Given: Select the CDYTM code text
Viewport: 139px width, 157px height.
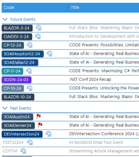Looking at the screenshot, I should pyautogui.click(x=10, y=151).
